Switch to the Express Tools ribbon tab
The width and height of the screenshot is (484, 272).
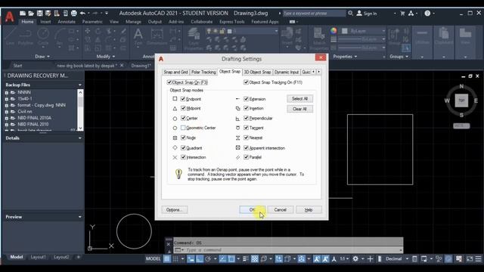pos(232,22)
